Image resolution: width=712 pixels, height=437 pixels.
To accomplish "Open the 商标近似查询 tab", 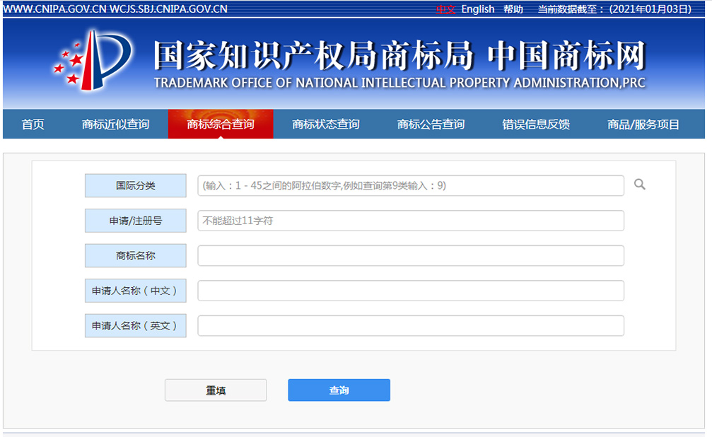I will click(116, 124).
